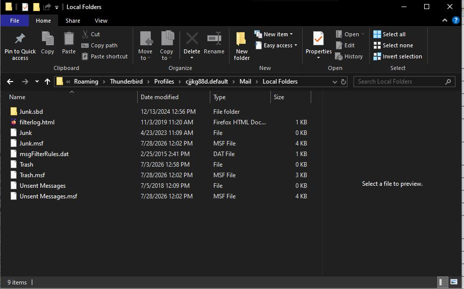Refresh the Local Folders view
The image size is (464, 289).
click(343, 82)
